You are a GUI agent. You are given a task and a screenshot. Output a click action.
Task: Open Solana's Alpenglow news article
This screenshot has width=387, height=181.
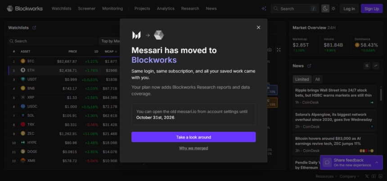[334, 121]
